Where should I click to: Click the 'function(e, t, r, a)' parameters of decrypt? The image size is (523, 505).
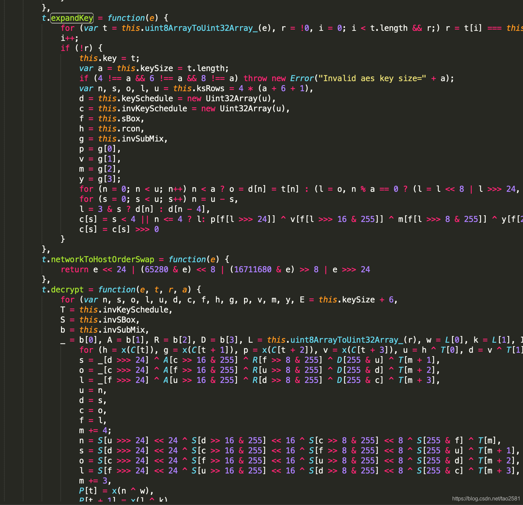(145, 289)
